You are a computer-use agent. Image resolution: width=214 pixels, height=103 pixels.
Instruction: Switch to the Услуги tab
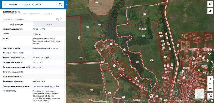pyautogui.click(x=49, y=24)
